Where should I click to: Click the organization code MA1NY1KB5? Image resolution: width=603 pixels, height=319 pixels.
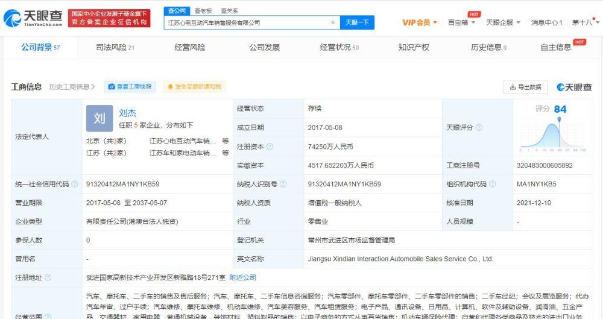click(x=537, y=184)
